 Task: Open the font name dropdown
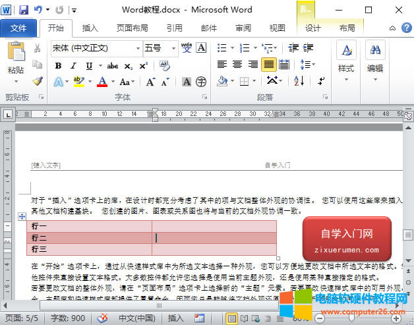(x=138, y=48)
